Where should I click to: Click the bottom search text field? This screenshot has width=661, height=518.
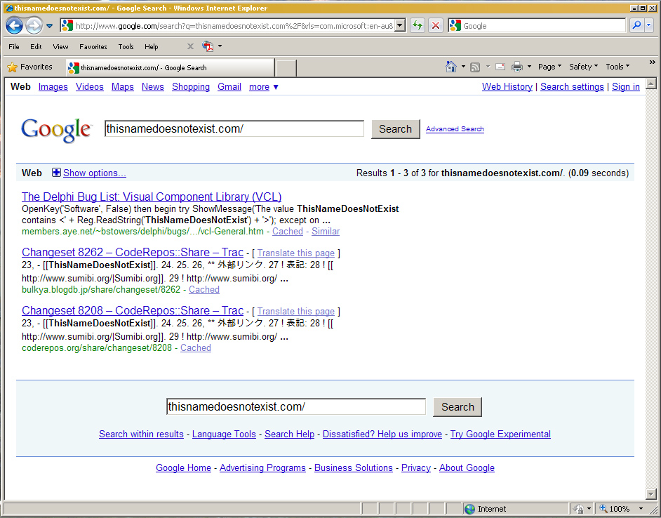[295, 407]
